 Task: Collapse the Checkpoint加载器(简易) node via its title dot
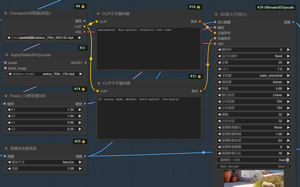6,13
